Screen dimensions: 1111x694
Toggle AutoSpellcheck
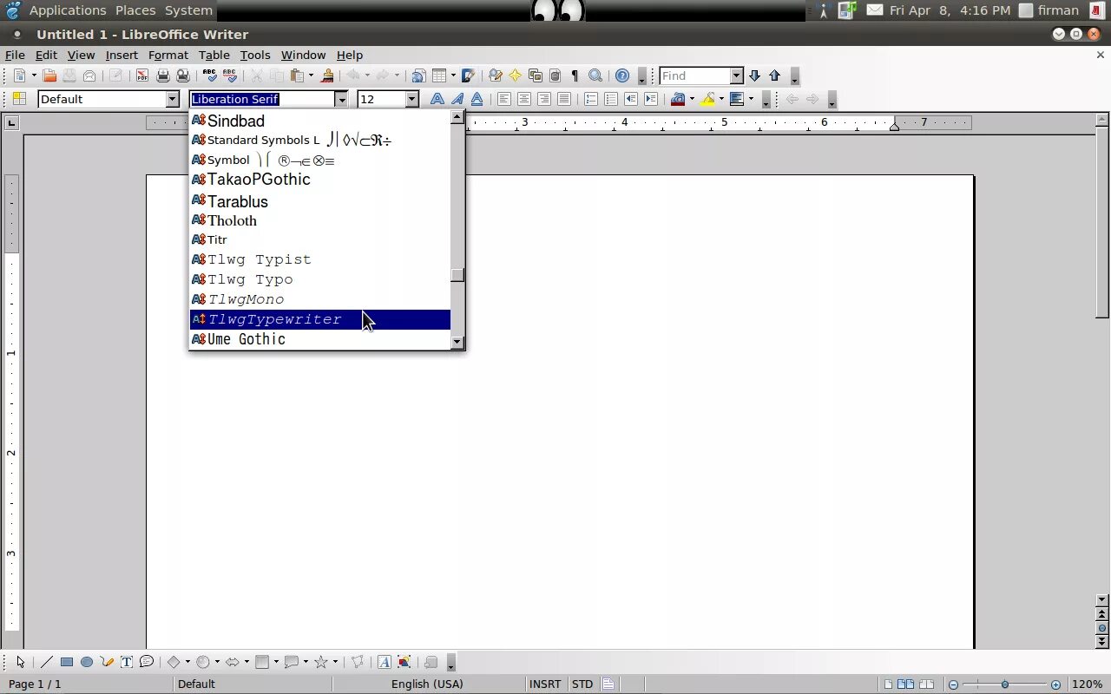(x=229, y=75)
